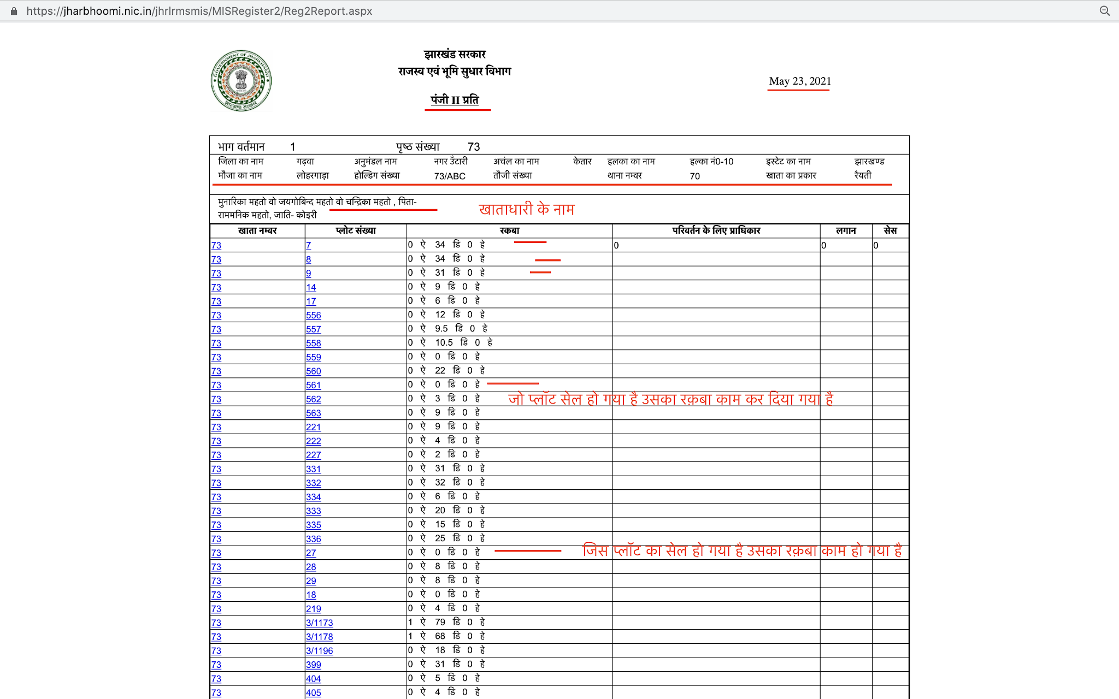Click the खाता नम्बर column header
1119x699 pixels.
(257, 230)
